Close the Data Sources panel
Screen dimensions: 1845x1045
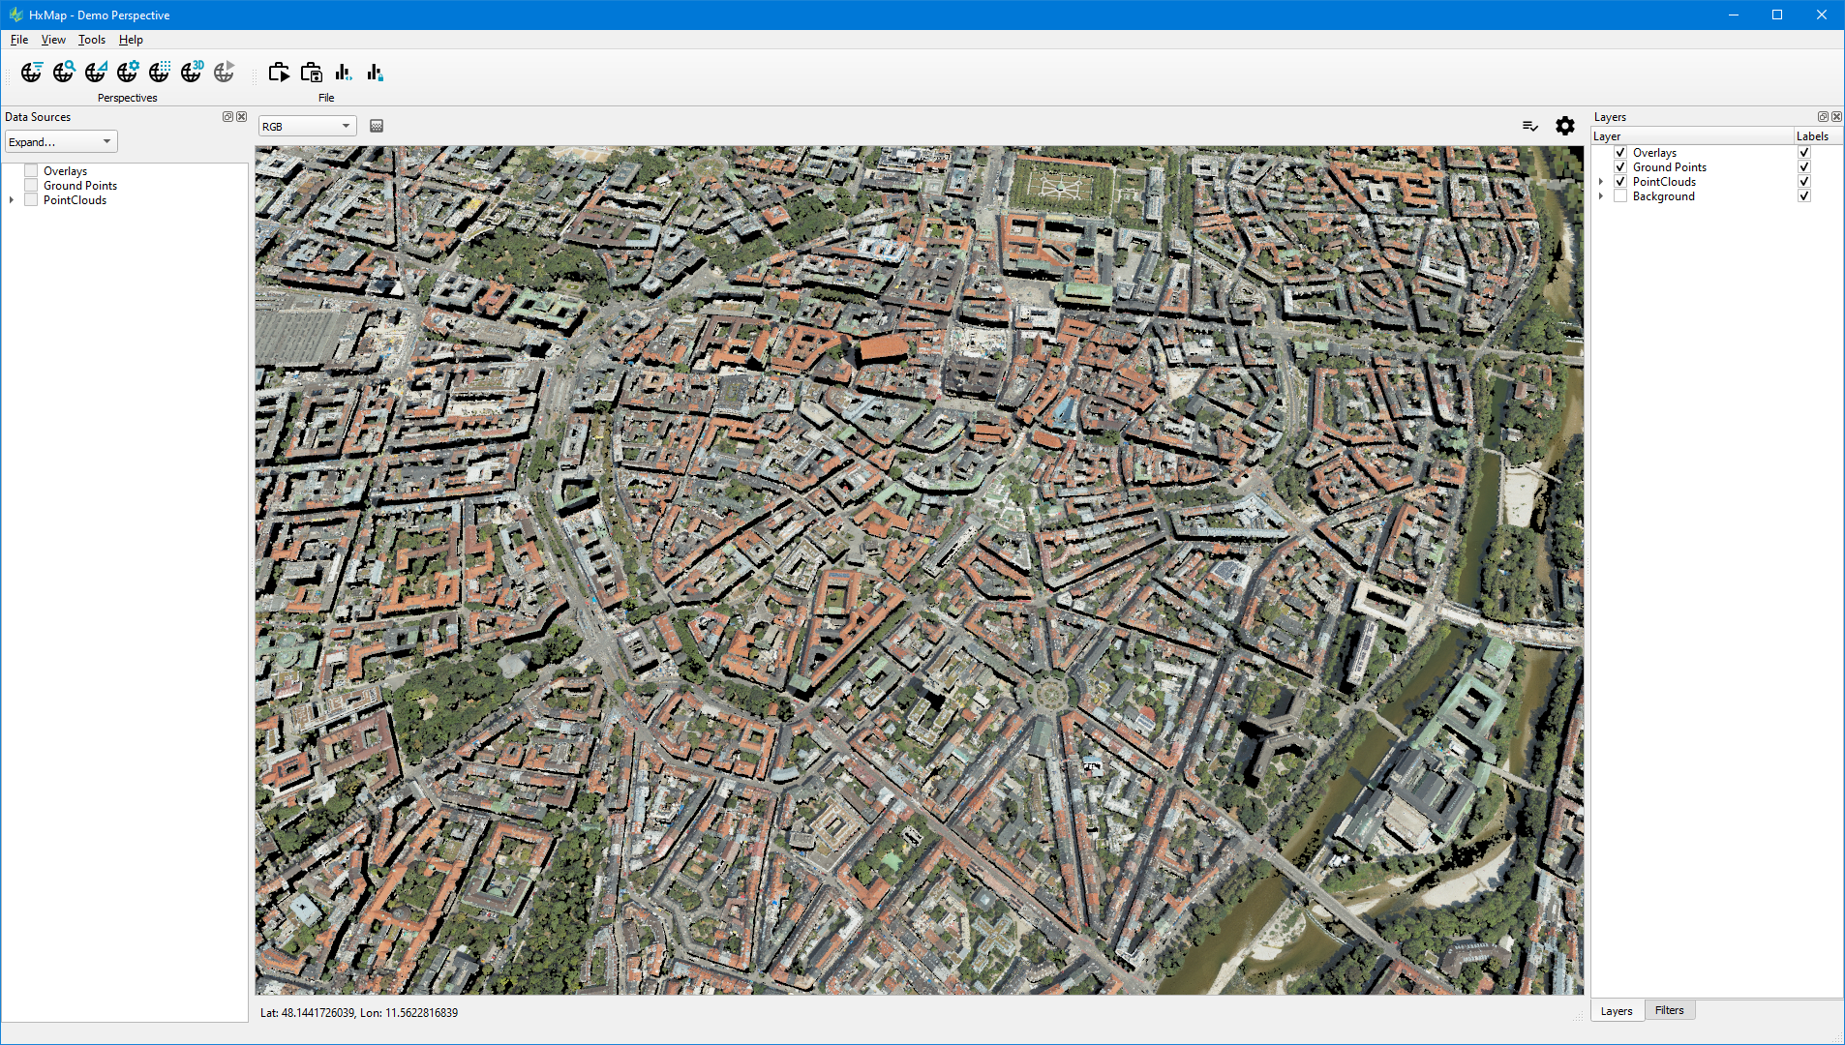(242, 117)
